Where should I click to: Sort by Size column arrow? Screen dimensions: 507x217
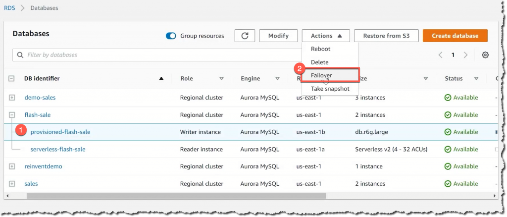[x=426, y=79]
